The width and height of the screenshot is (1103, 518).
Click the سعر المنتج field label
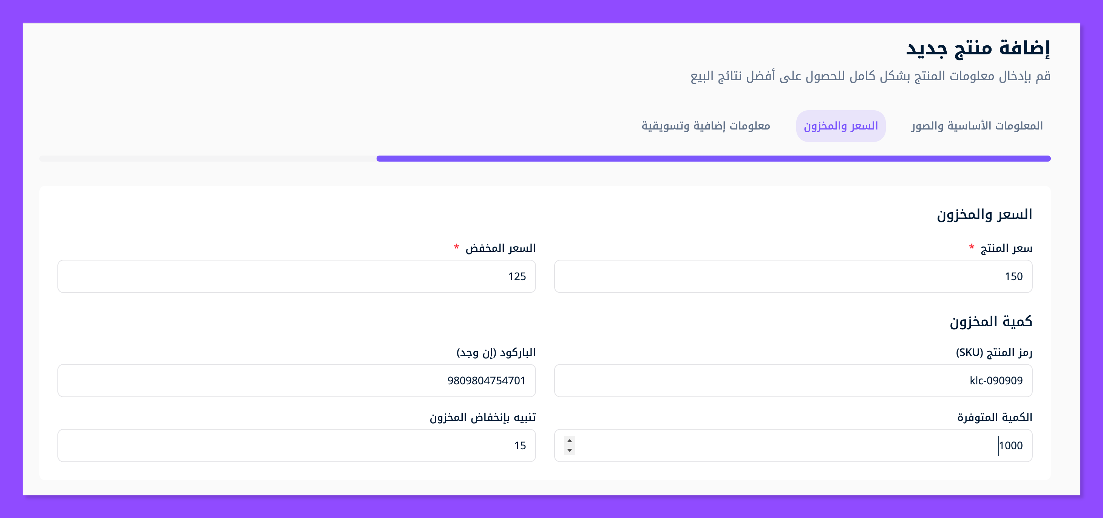[x=1006, y=248]
